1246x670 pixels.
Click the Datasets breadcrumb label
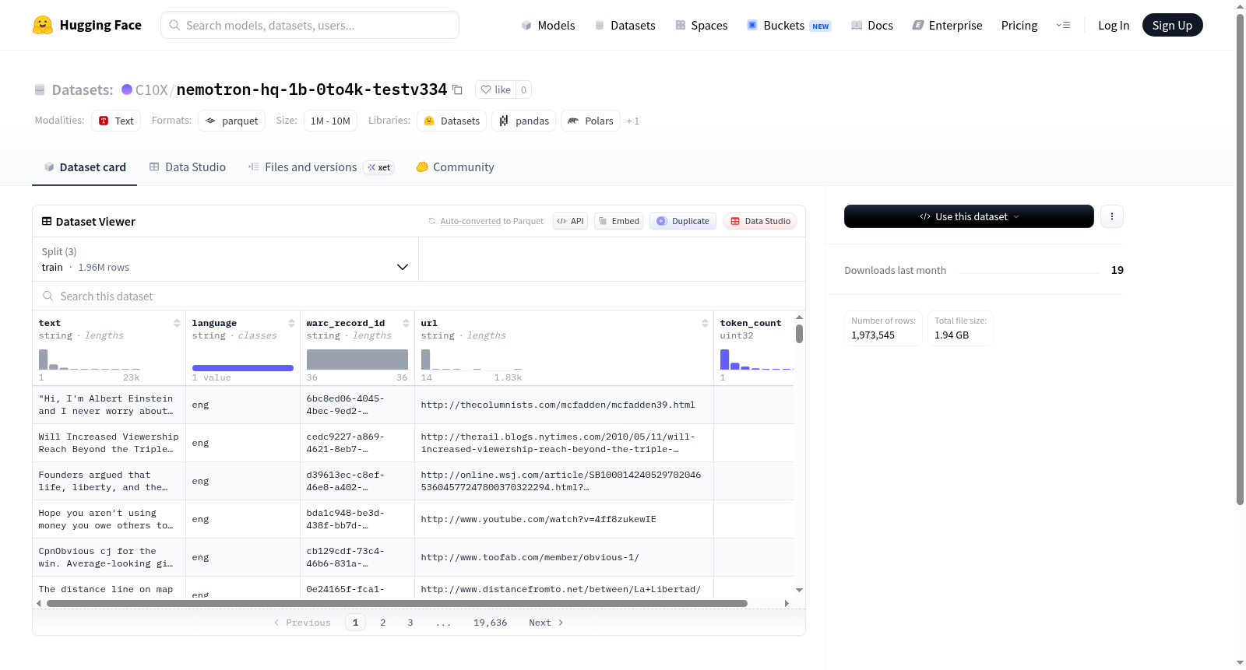coord(83,89)
